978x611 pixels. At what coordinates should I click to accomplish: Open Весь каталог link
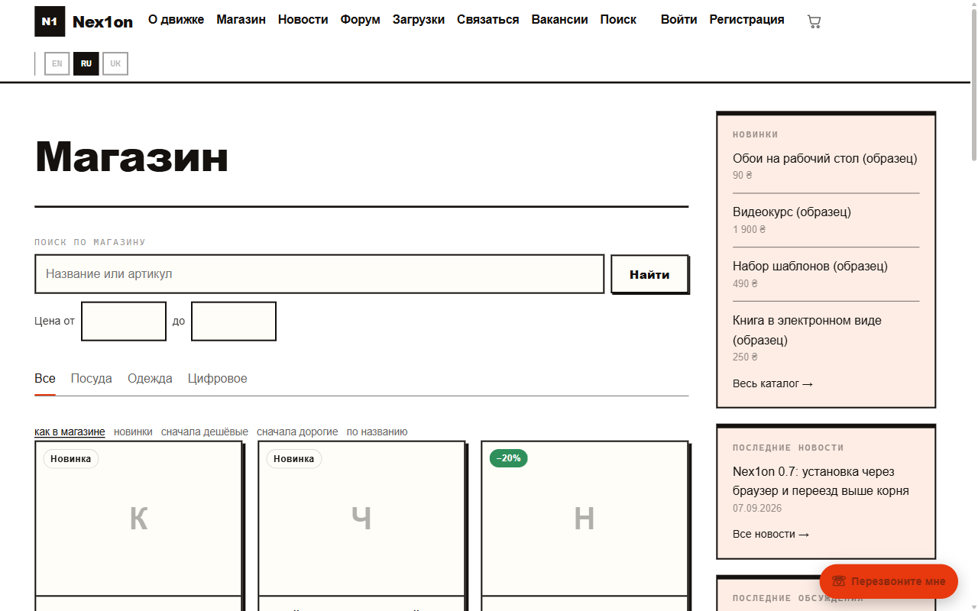772,383
